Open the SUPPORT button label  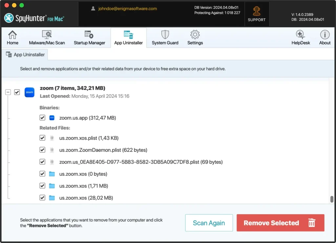(x=257, y=20)
